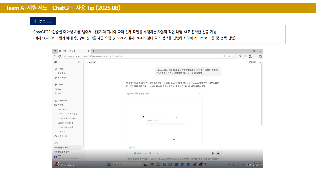Open the browser extensions icon
This screenshot has height=174, width=316.
click(240, 56)
